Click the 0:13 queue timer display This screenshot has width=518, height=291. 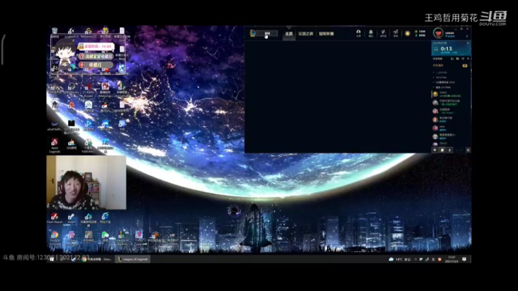[446, 49]
